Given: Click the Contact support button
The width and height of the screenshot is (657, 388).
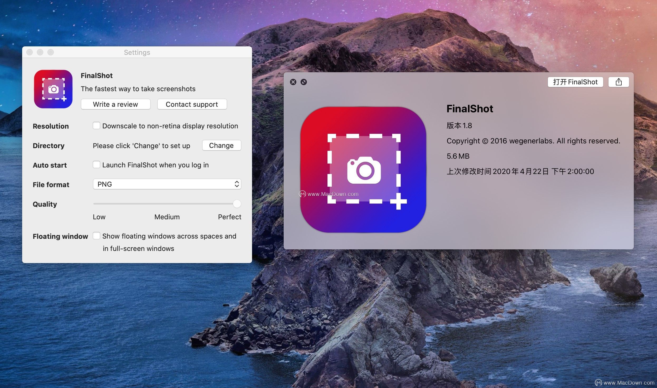Looking at the screenshot, I should (x=192, y=104).
